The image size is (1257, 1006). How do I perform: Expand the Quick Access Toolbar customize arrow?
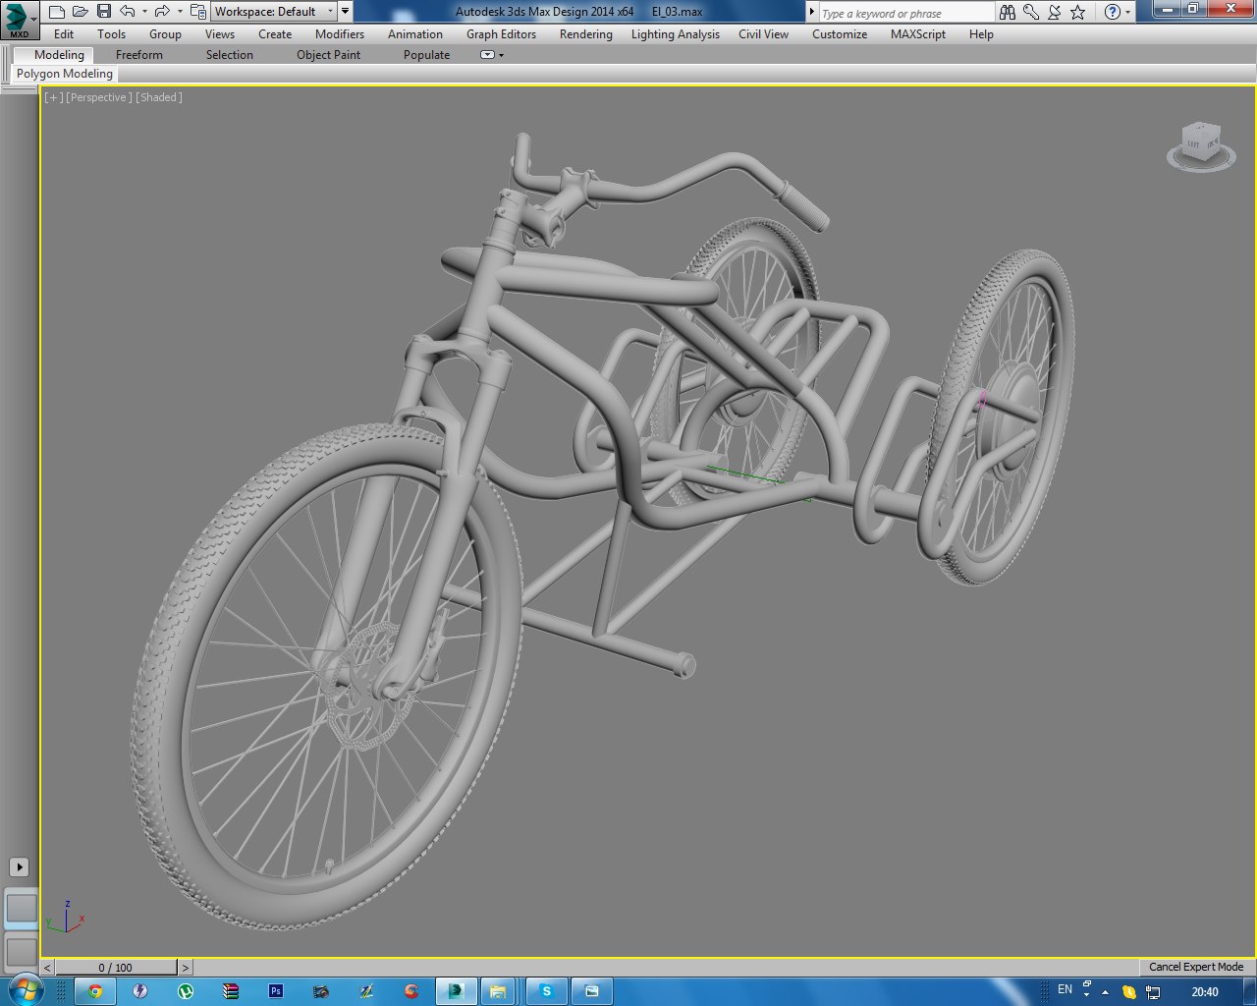coord(346,12)
